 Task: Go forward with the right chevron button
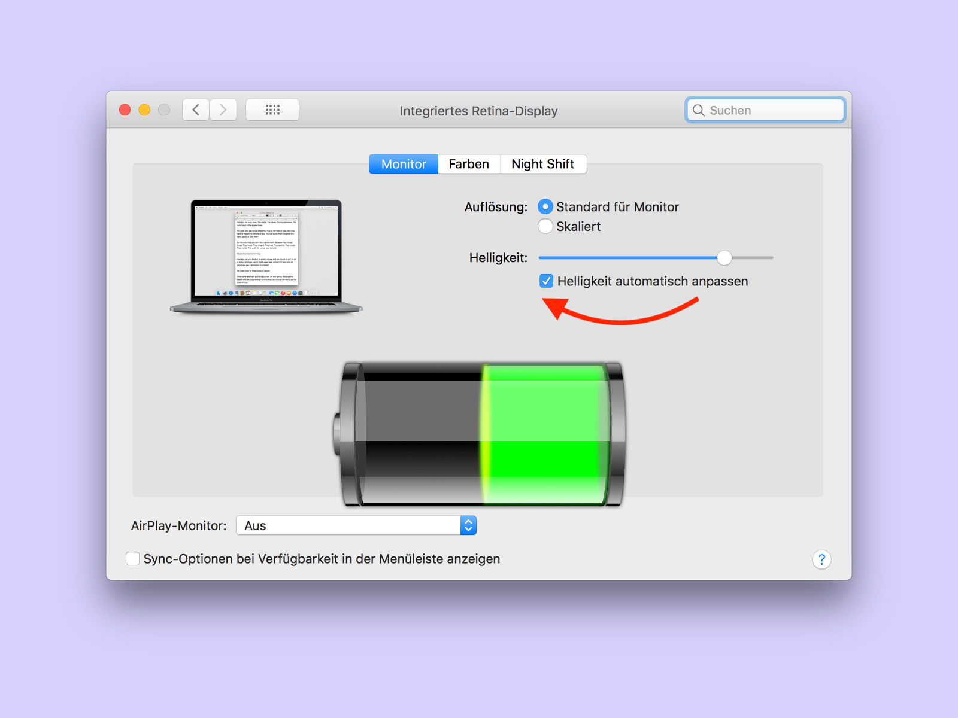pyautogui.click(x=223, y=109)
